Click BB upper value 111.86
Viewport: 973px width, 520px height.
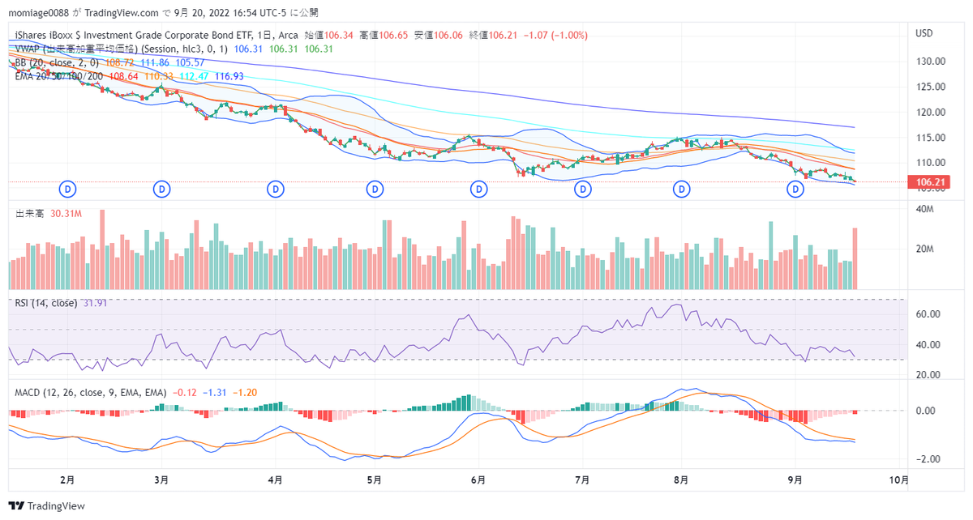(155, 62)
